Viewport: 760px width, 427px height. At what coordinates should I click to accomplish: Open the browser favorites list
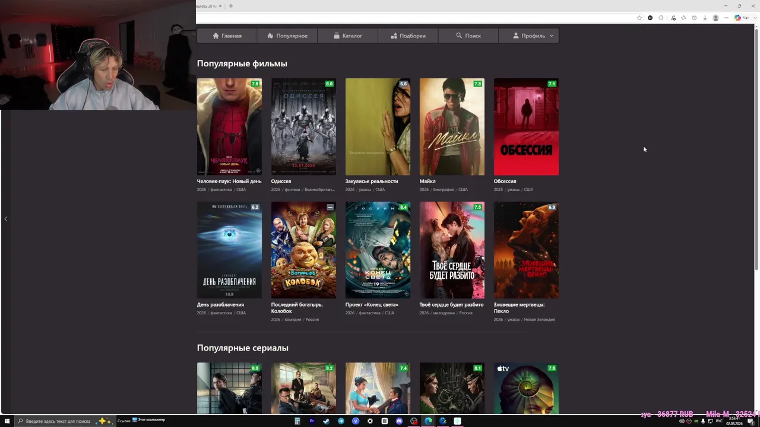coord(683,18)
